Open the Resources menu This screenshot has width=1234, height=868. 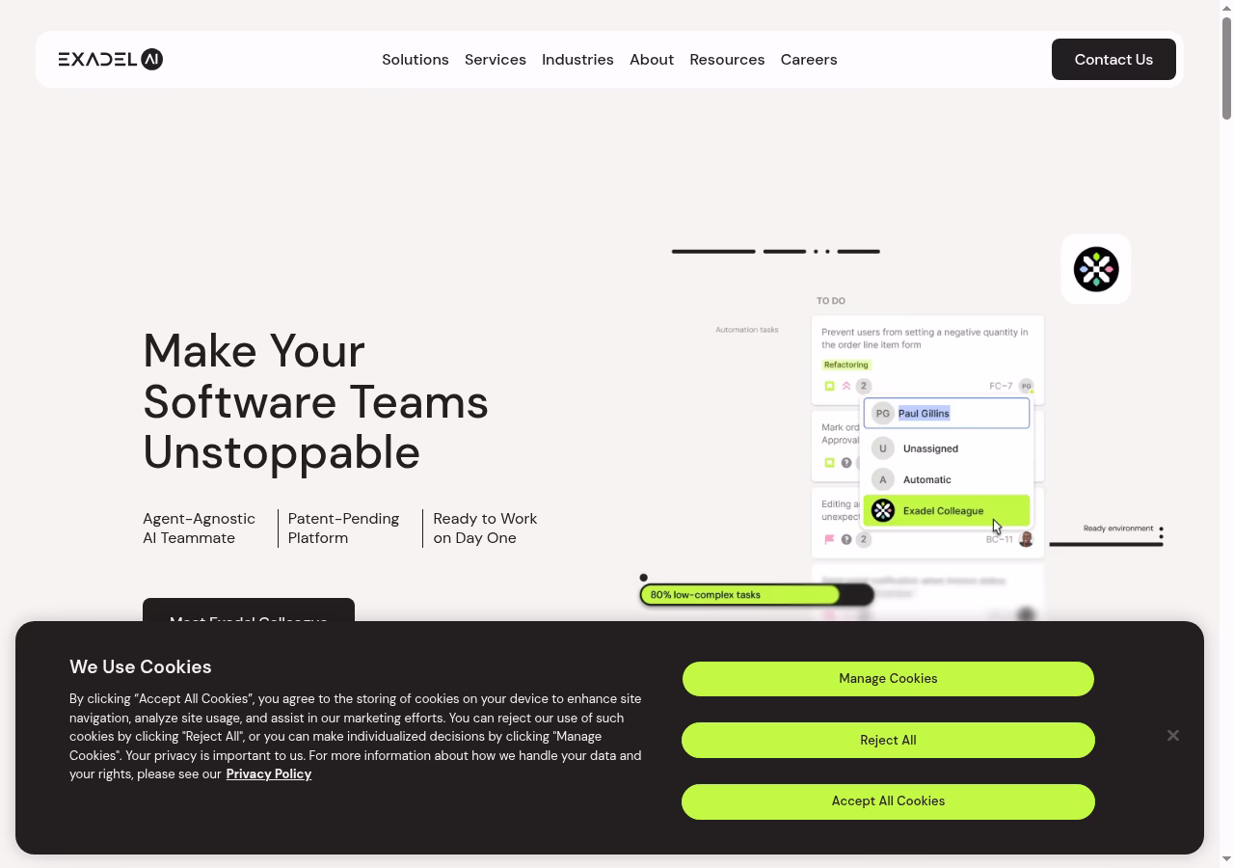pyautogui.click(x=727, y=59)
